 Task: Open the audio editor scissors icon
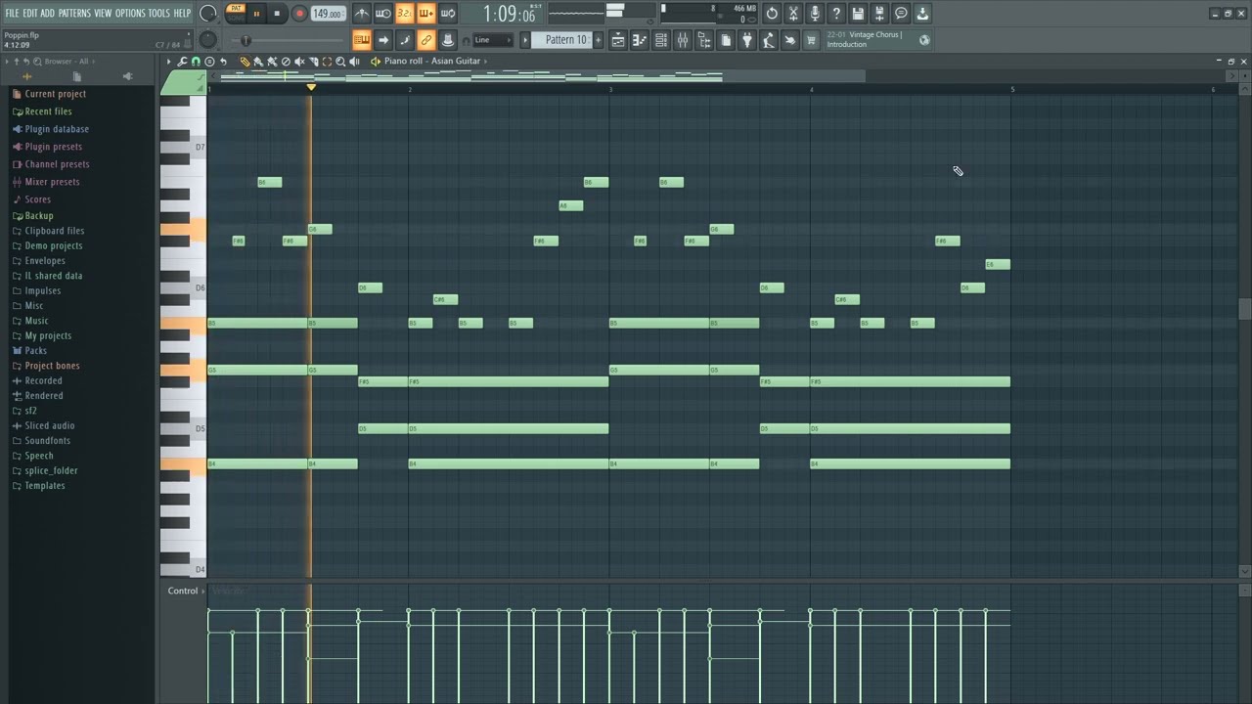point(793,14)
